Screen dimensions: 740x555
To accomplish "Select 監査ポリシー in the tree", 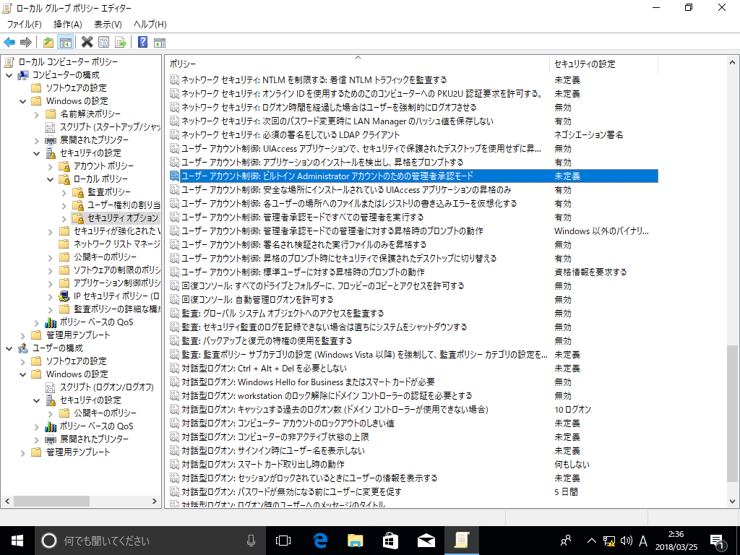I will click(x=109, y=192).
